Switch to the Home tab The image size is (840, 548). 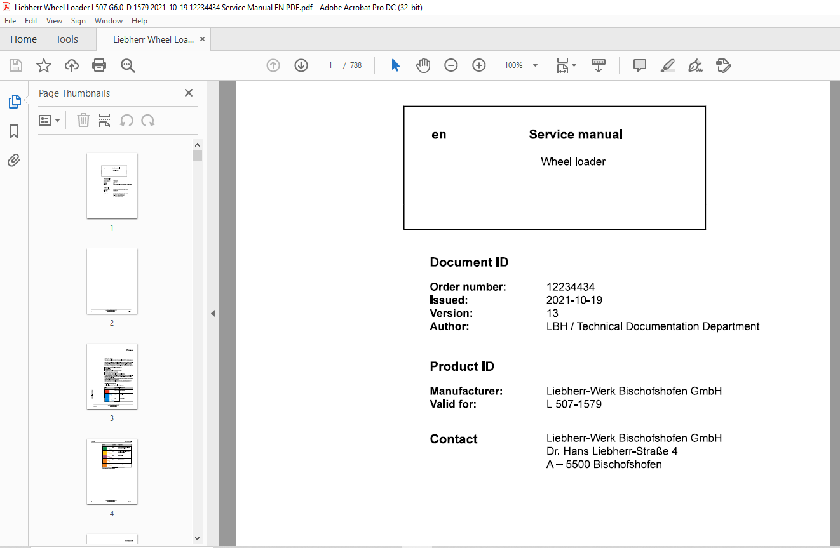(24, 39)
